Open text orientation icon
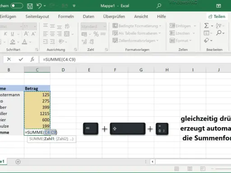The width and height of the screenshot is (231, 173). (61, 41)
